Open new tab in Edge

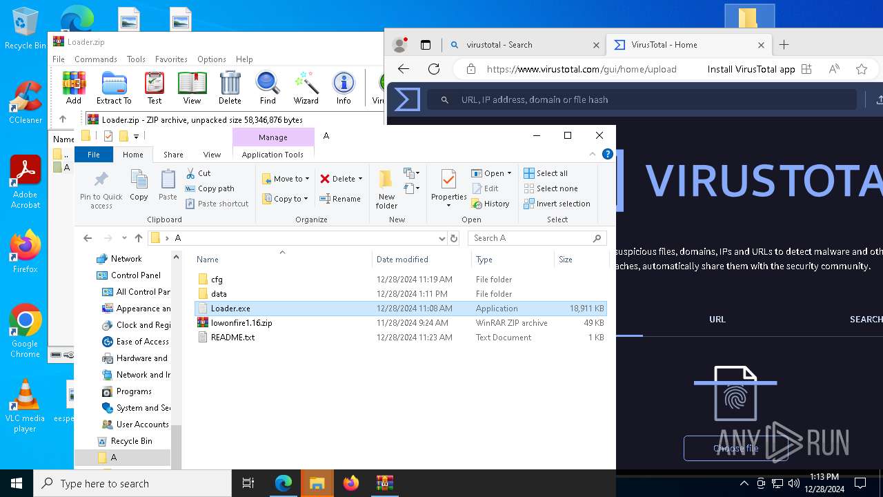coord(784,45)
